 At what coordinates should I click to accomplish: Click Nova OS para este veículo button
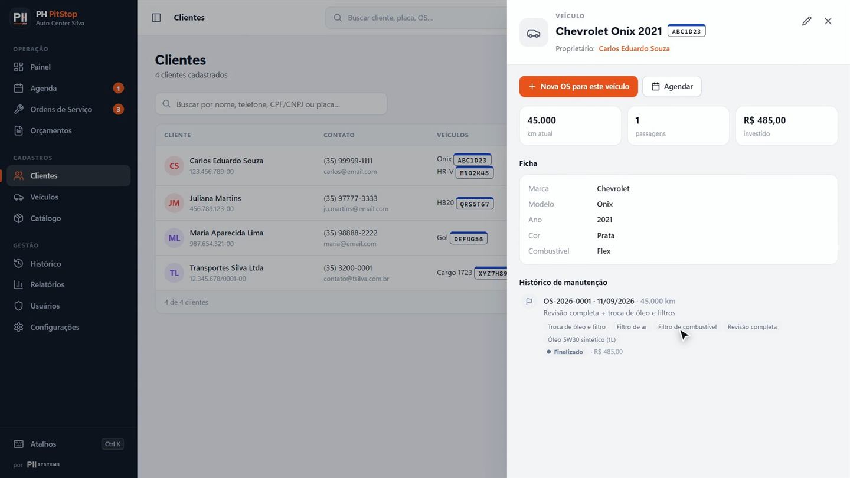(578, 86)
